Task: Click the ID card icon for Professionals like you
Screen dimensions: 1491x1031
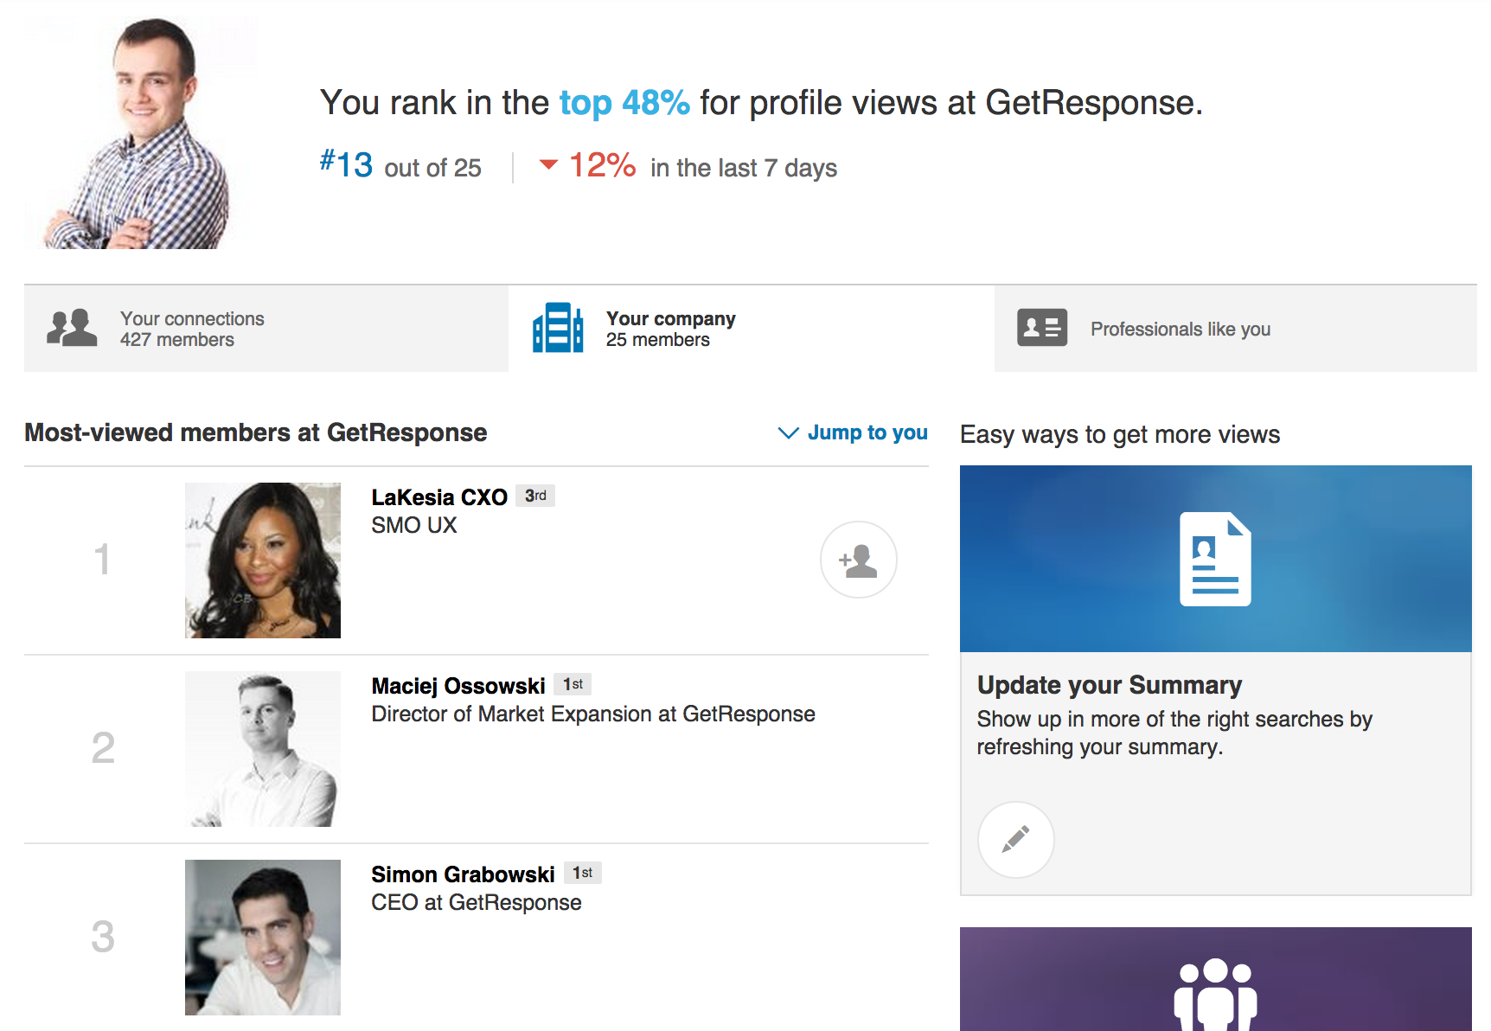Action: click(1042, 328)
